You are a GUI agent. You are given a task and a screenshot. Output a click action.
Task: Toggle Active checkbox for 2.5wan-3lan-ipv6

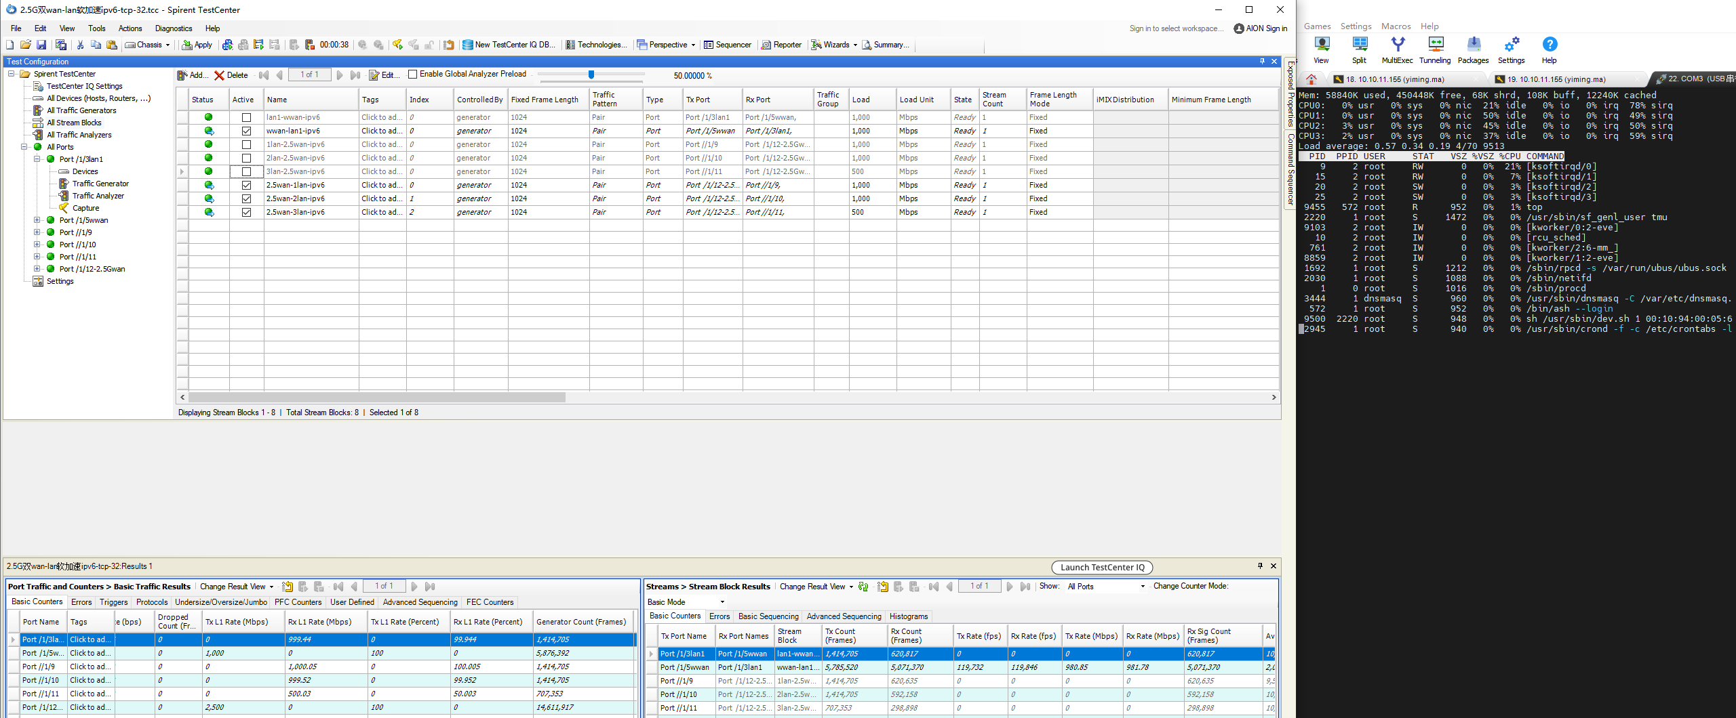pyautogui.click(x=246, y=212)
